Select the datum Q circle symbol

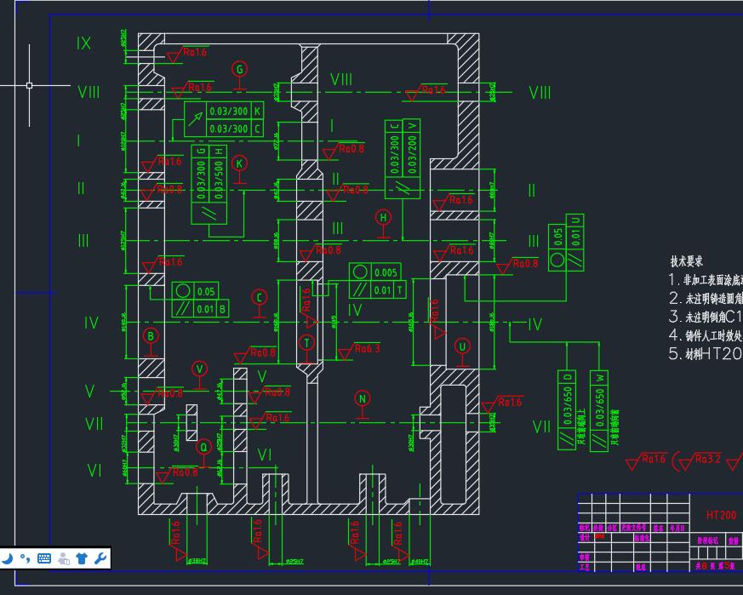pos(203,447)
